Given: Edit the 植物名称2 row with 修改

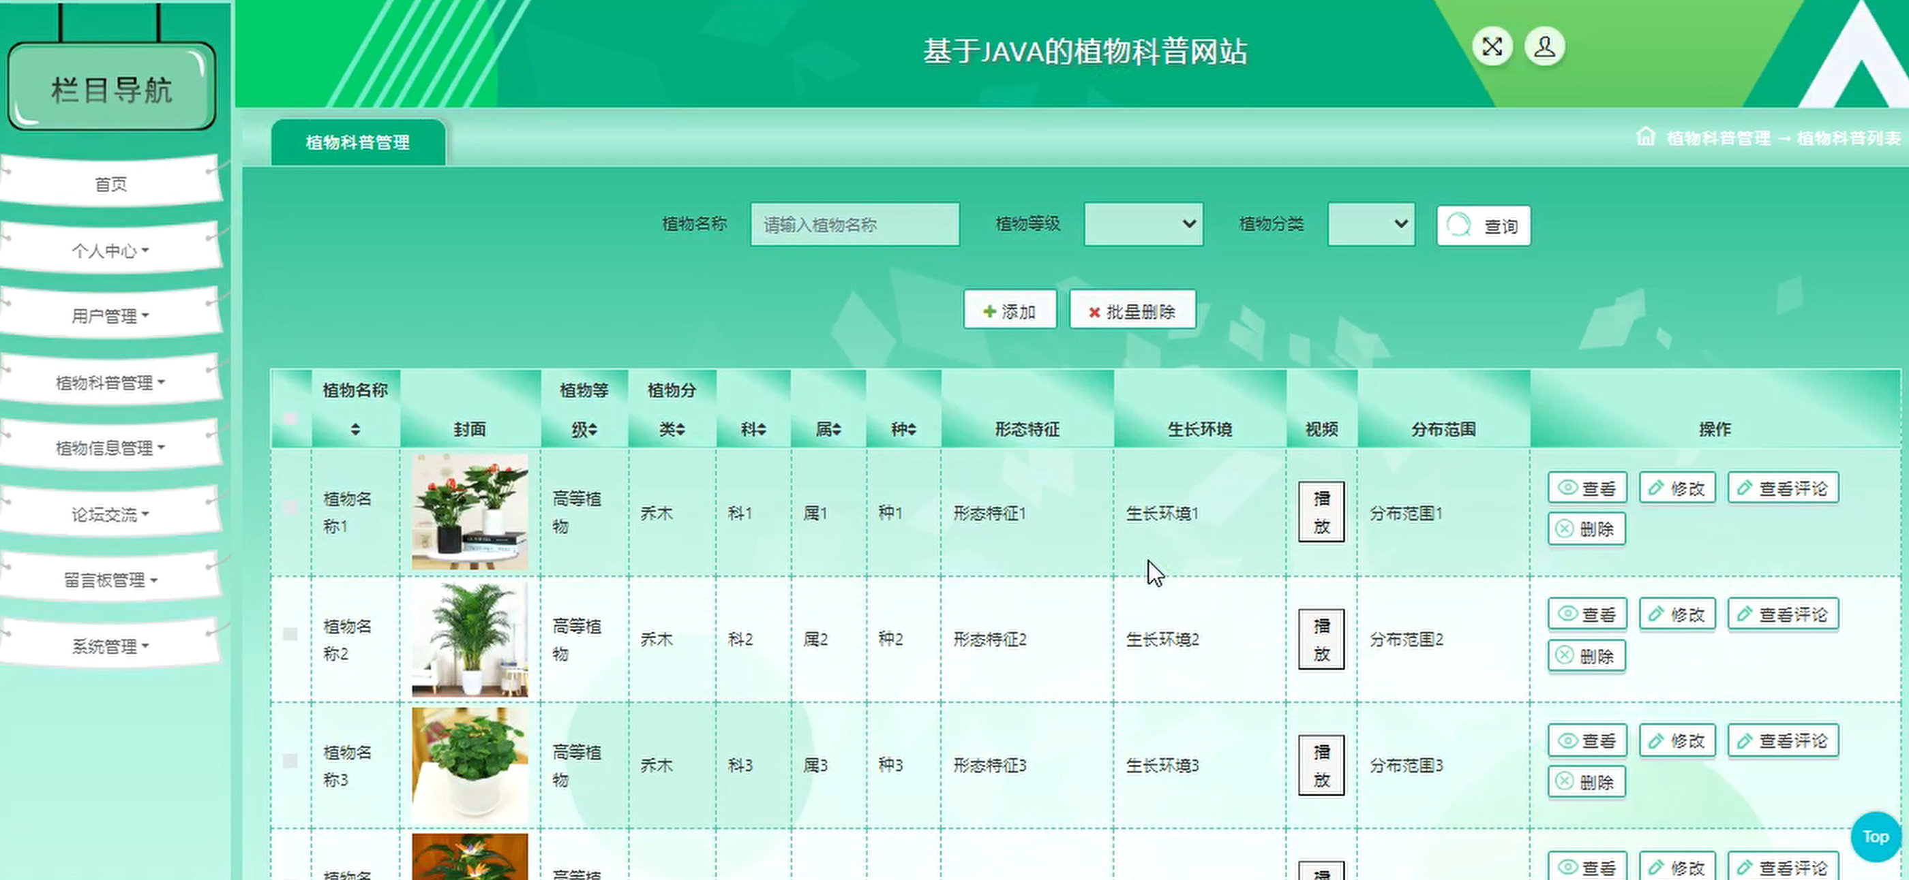Looking at the screenshot, I should [x=1677, y=614].
